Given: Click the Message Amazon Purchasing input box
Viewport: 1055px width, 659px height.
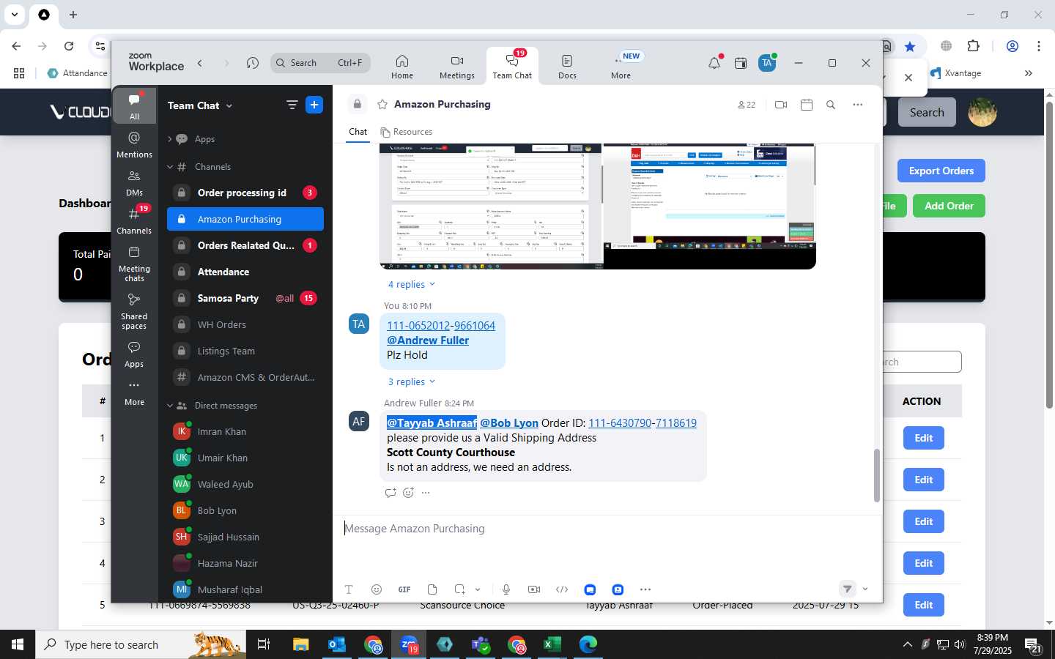Looking at the screenshot, I should coord(607,529).
